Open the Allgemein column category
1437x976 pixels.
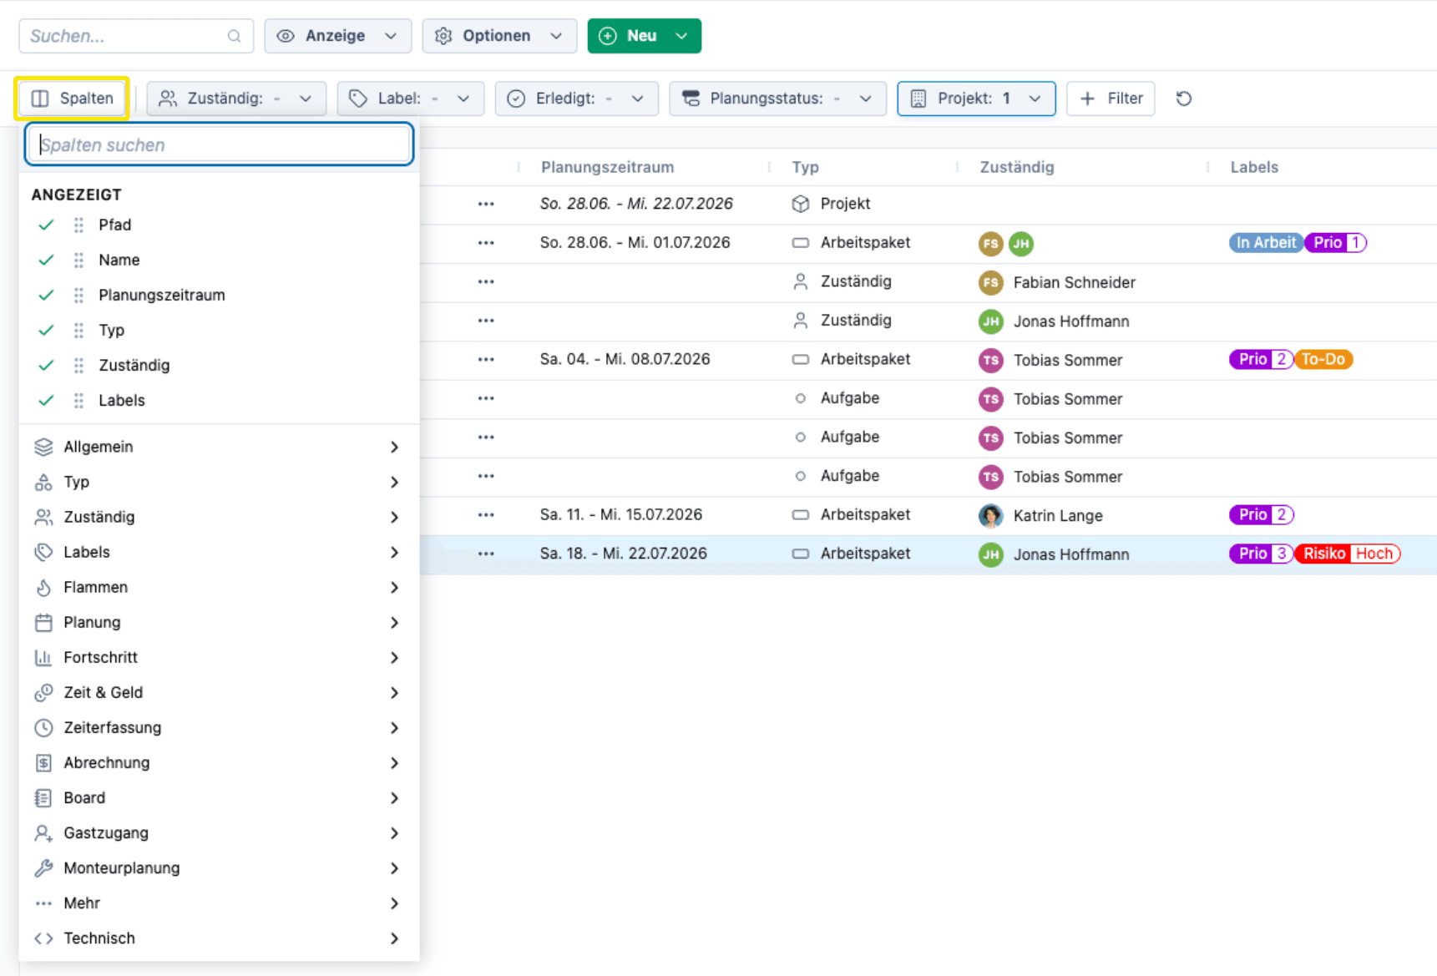[218, 447]
